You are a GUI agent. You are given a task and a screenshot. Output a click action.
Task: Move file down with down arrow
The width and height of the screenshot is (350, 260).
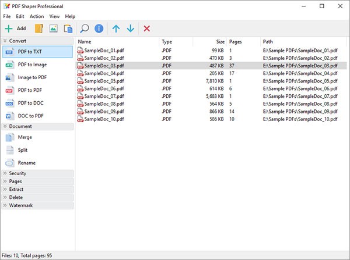(x=131, y=28)
